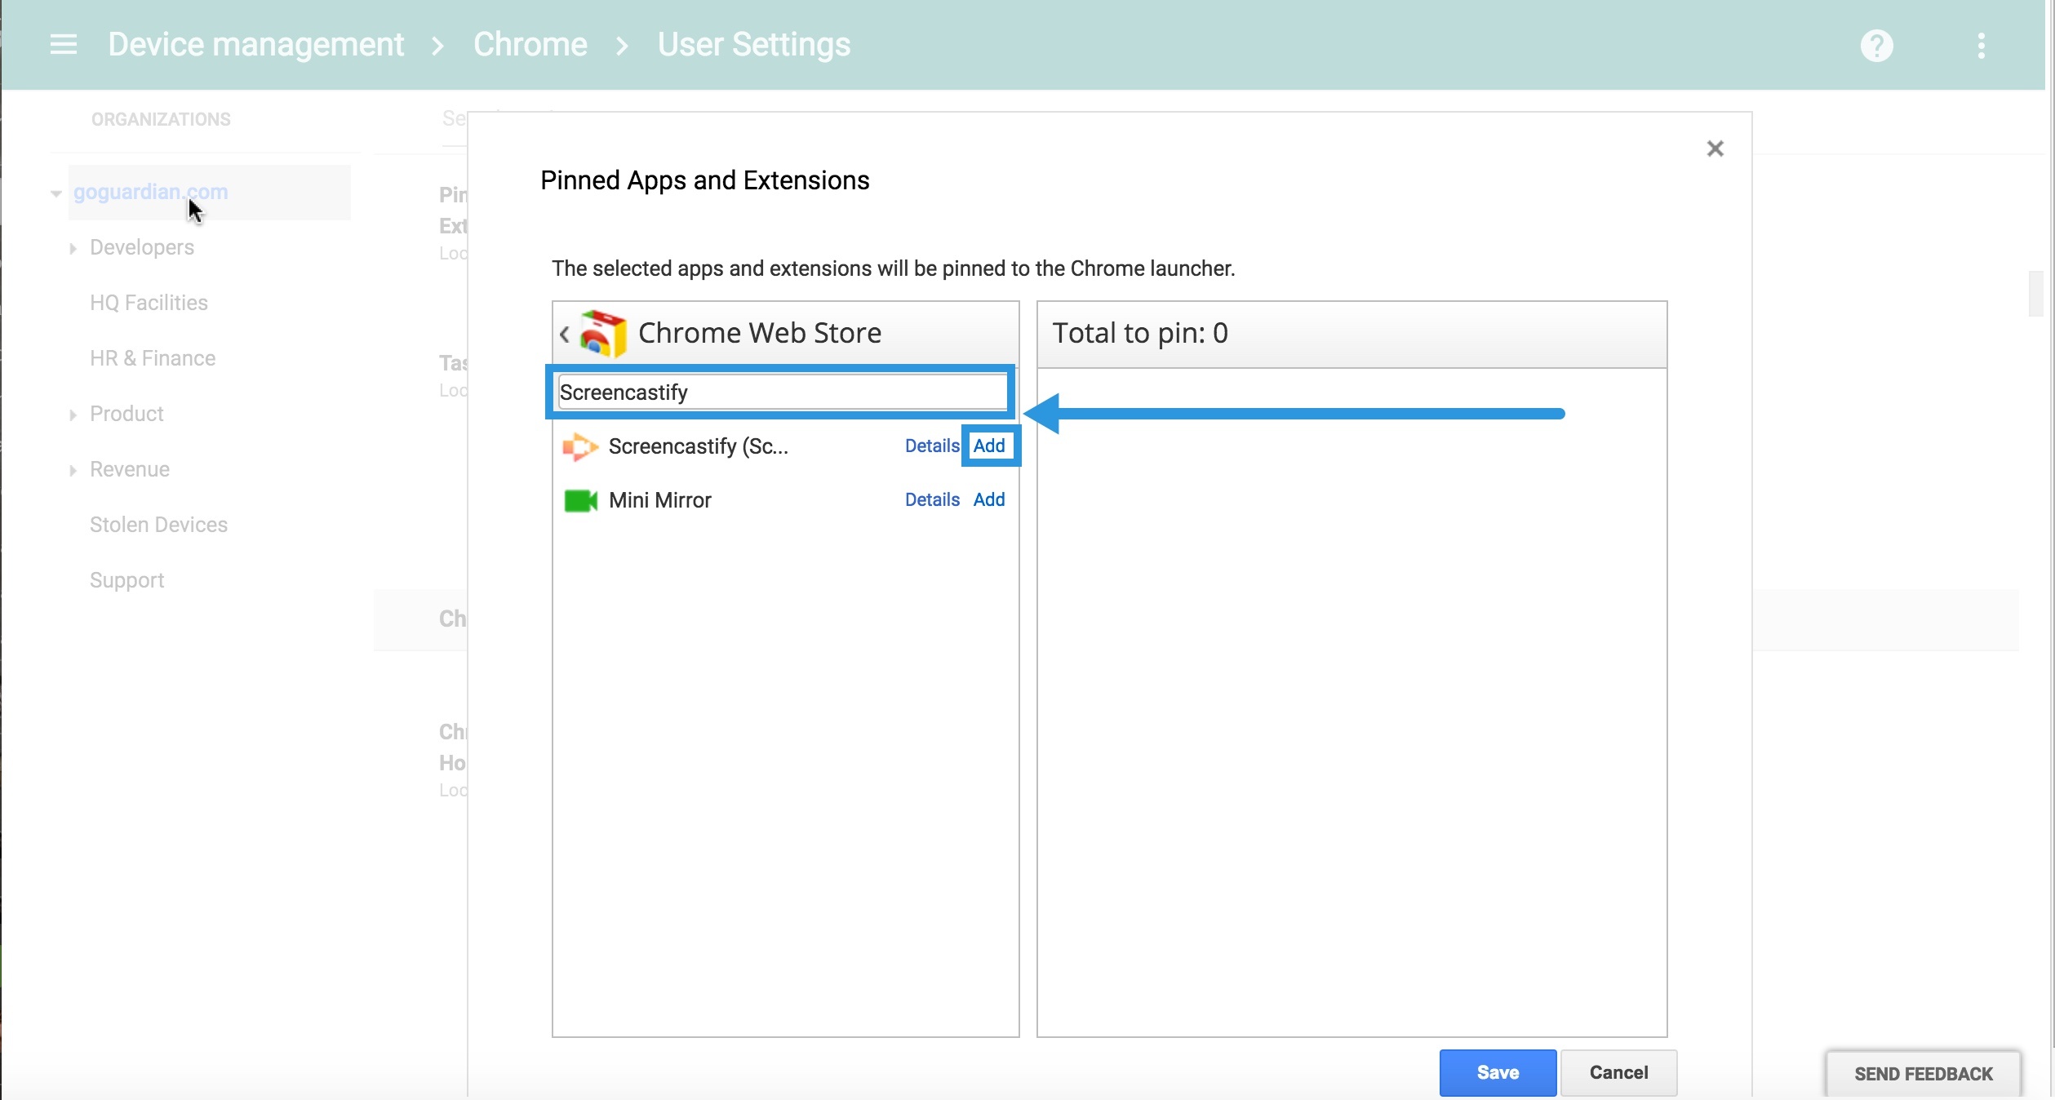This screenshot has width=2055, height=1100.
Task: Click SEND FEEDBACK button
Action: [x=1923, y=1073]
